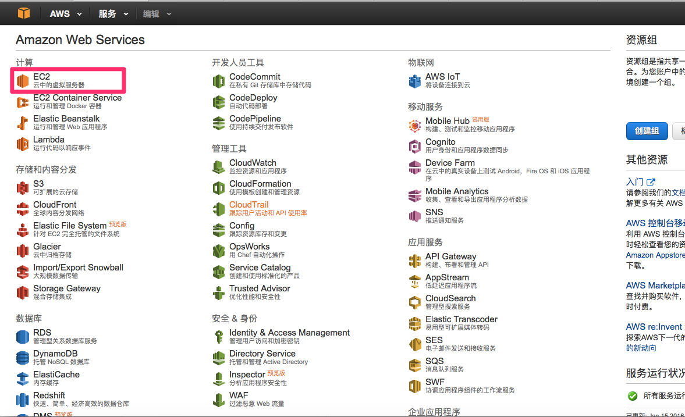Click the green service status check icon
The image size is (685, 417).
pos(633,396)
